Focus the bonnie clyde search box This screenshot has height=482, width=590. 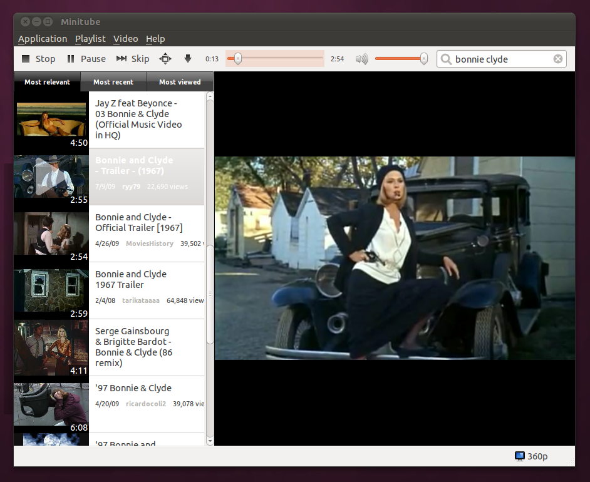click(502, 59)
